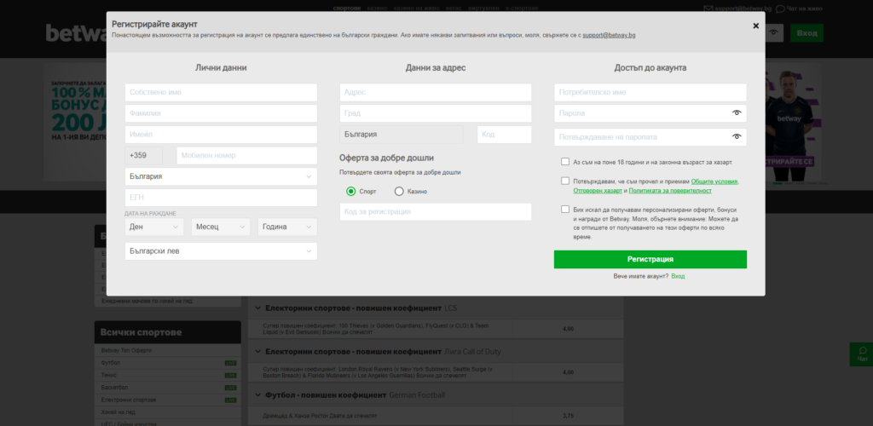Go to the казино top navigation tab
Image resolution: width=873 pixels, height=426 pixels.
377,9
